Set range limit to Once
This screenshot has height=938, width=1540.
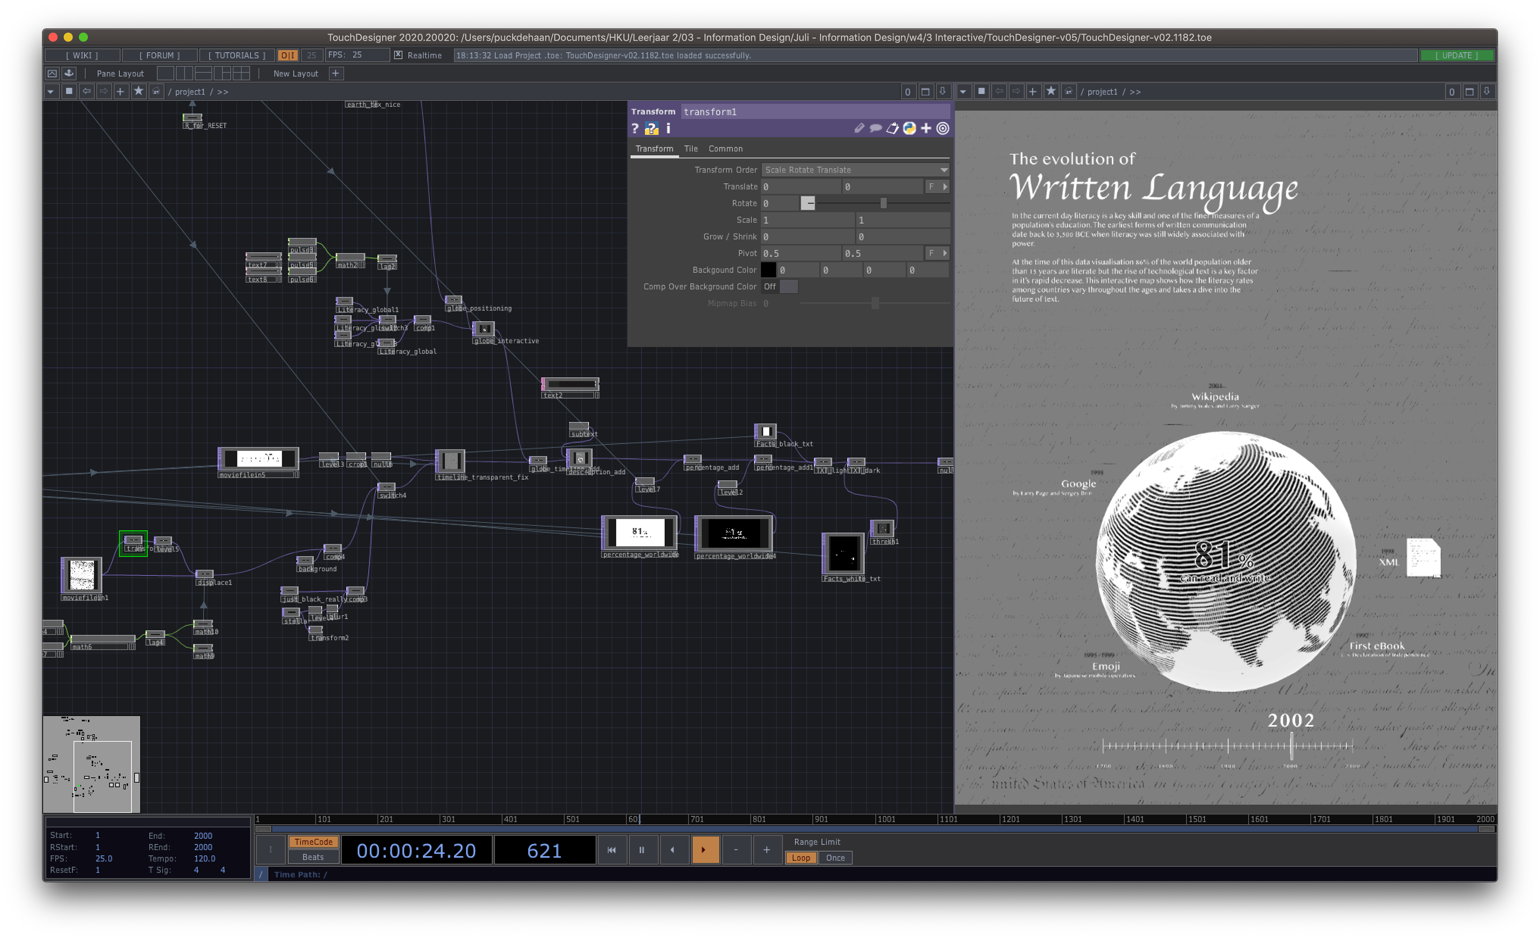(x=835, y=858)
